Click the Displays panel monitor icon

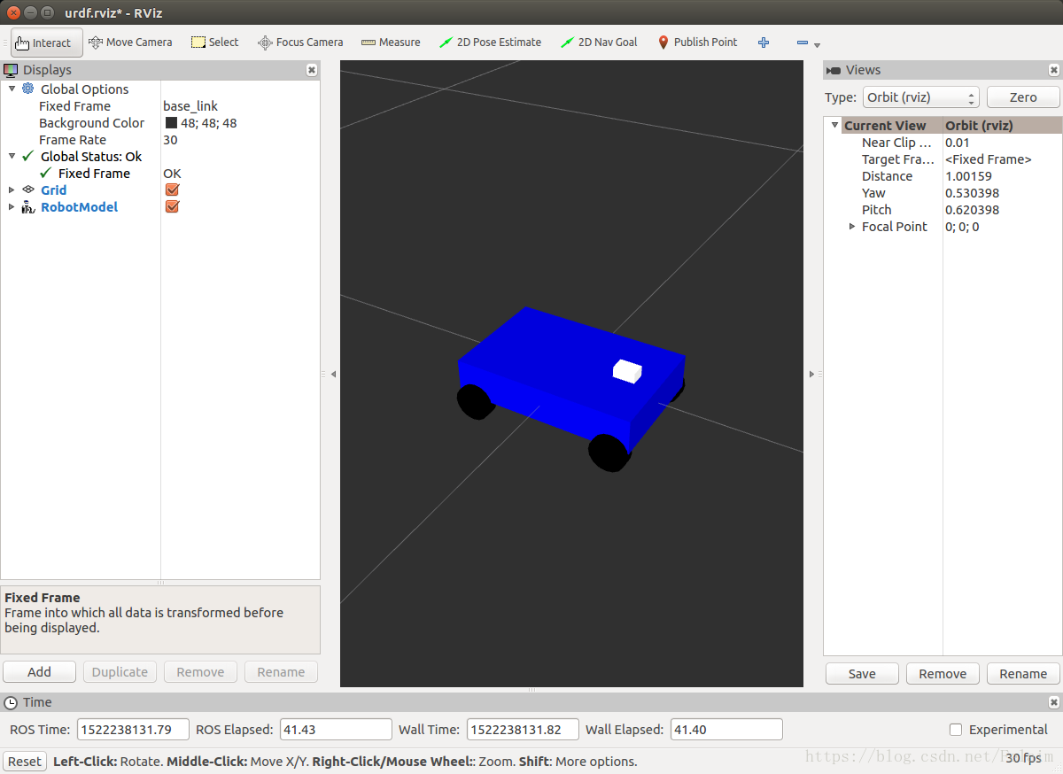(11, 70)
